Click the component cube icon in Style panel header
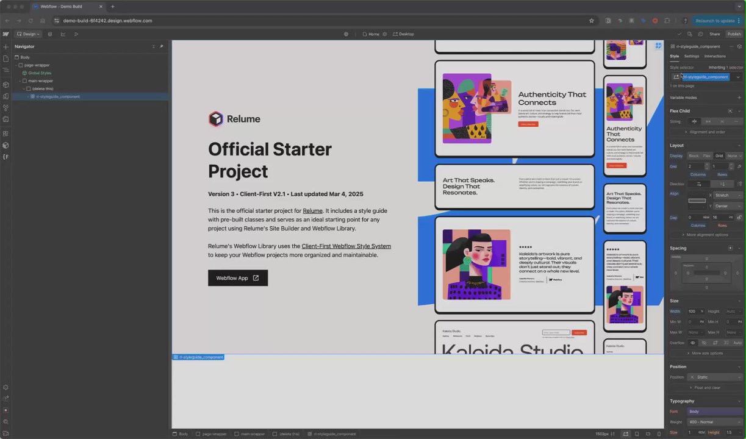Image resolution: width=746 pixels, height=439 pixels. pos(739,46)
